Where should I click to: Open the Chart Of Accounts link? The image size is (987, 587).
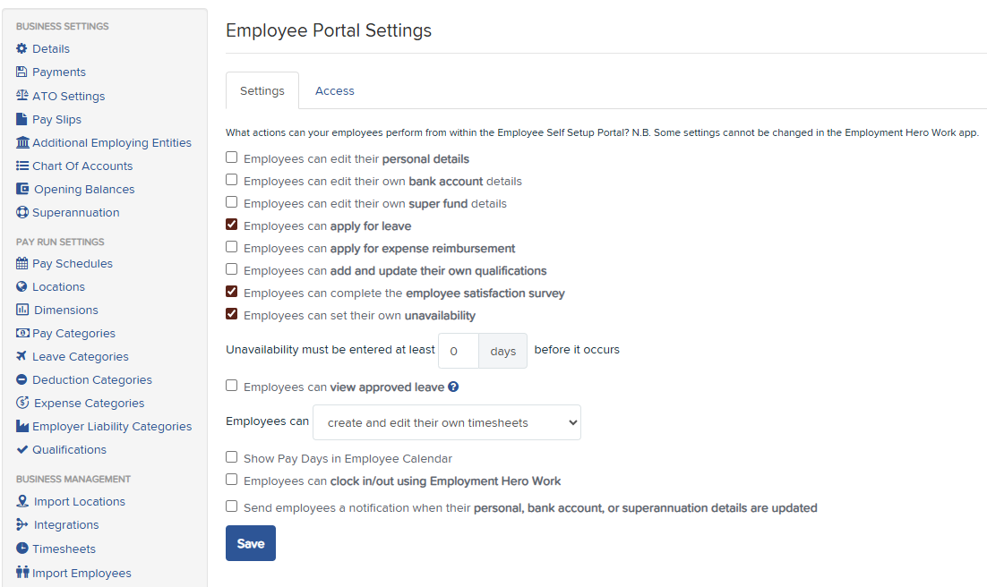(x=82, y=166)
